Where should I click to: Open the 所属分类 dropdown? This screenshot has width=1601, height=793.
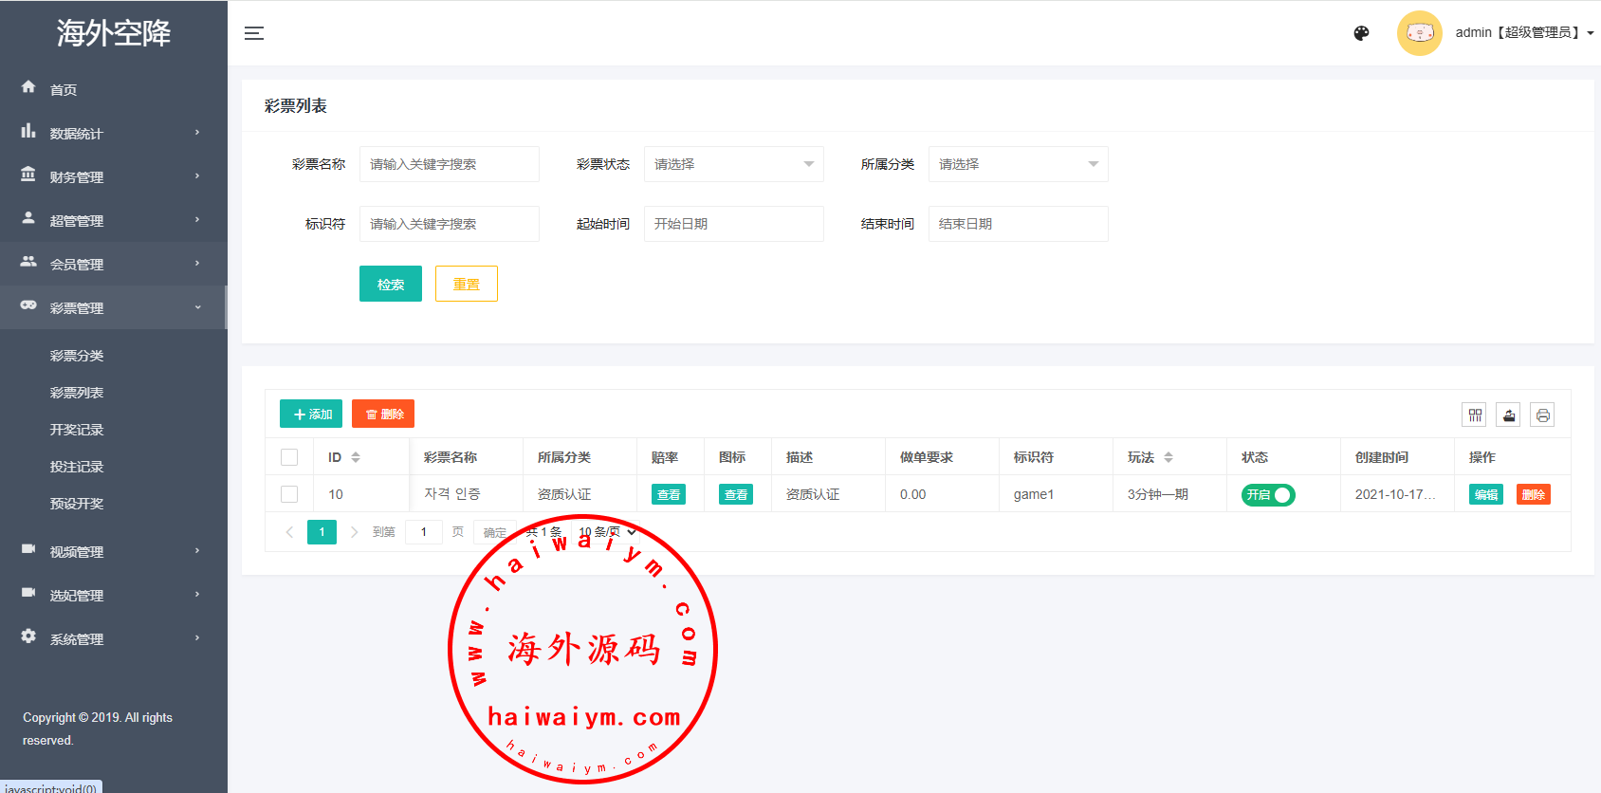click(x=1018, y=164)
